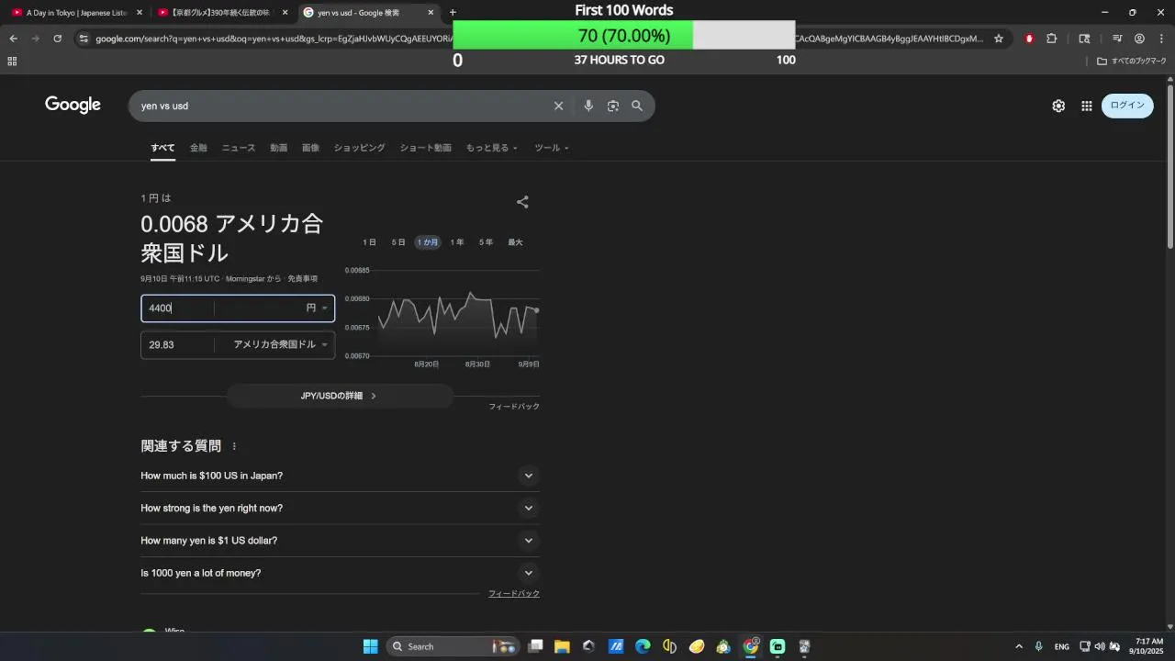Click the ログイン sign-in button
This screenshot has width=1175, height=661.
click(x=1127, y=106)
